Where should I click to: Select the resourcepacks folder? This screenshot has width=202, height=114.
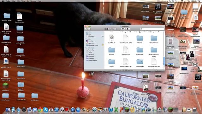point(154,38)
